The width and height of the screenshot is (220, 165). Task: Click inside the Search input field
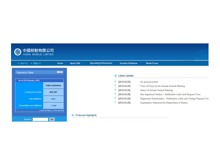pos(40,119)
